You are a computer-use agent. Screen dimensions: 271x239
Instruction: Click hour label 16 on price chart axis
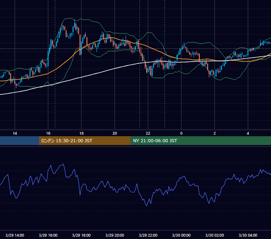[x=48, y=133]
